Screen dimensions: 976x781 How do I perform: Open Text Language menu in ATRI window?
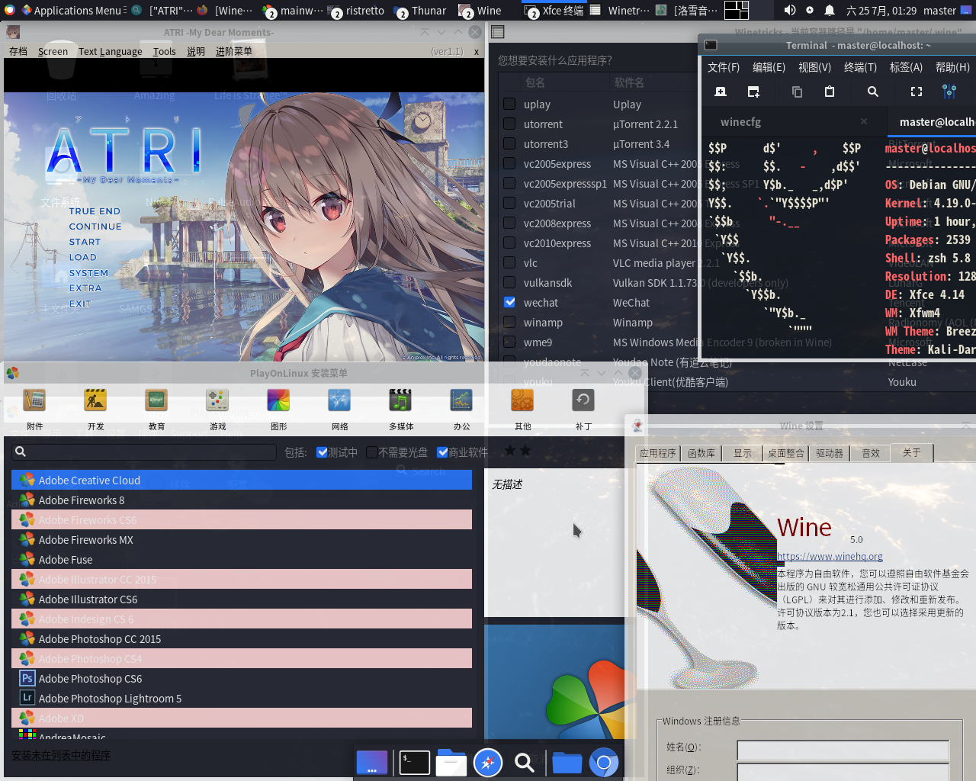(110, 52)
